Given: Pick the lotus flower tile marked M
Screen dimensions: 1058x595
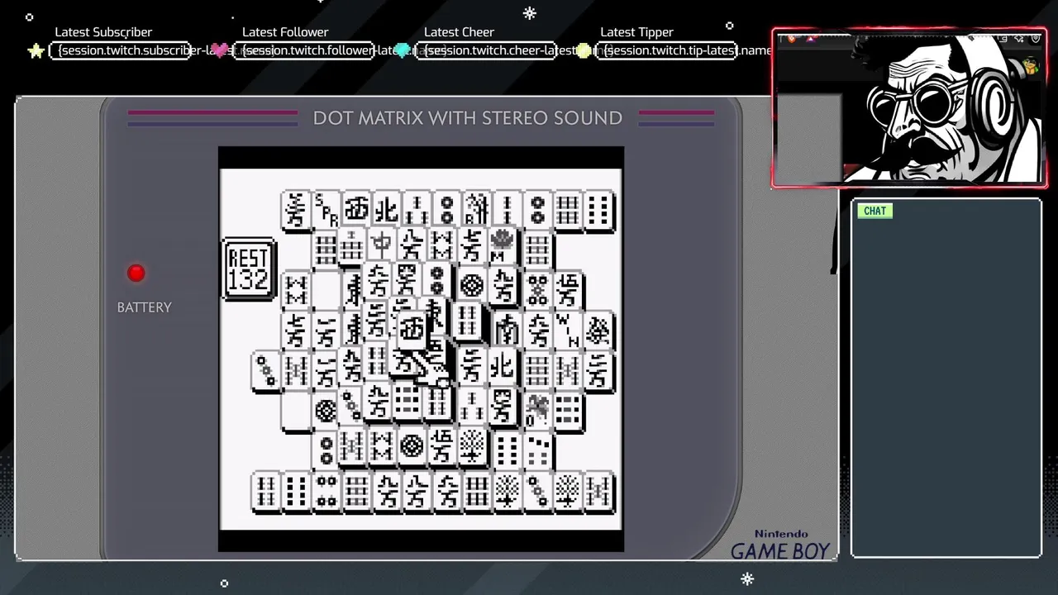Looking at the screenshot, I should [503, 245].
